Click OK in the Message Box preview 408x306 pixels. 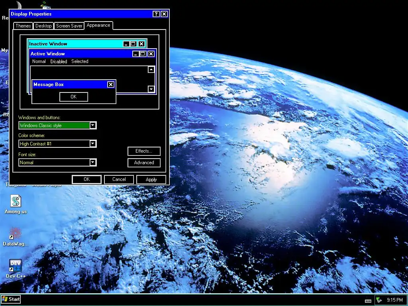[74, 97]
